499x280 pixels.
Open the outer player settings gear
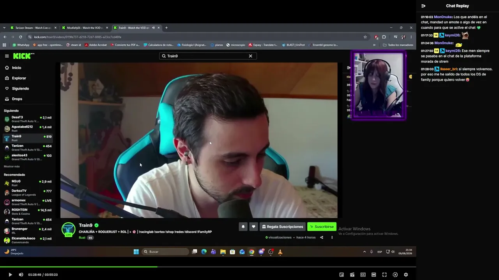[406, 275]
